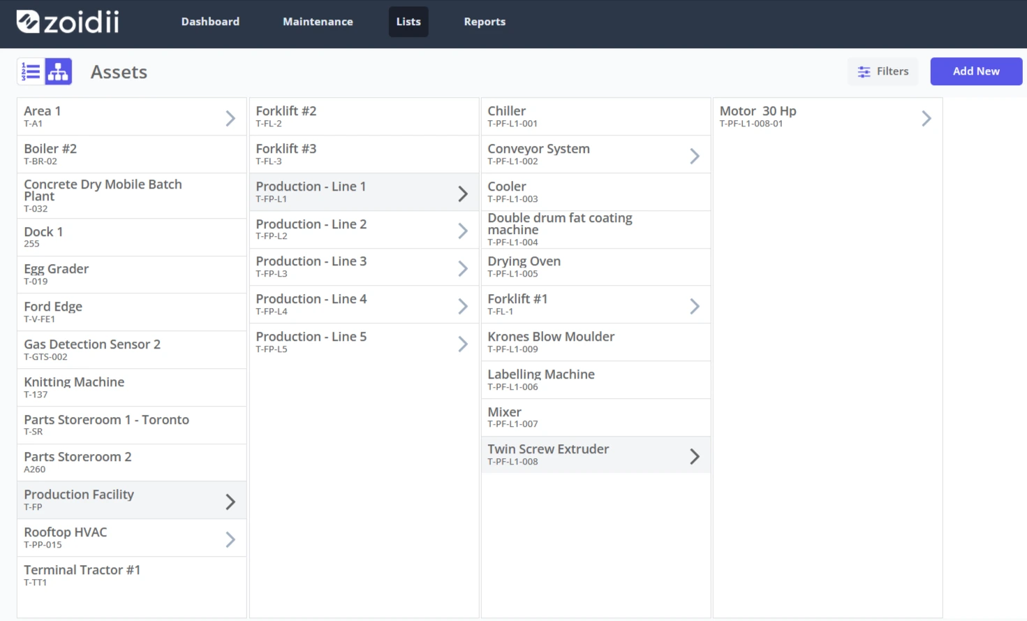Viewport: 1027px width, 621px height.
Task: Expand the Conveyor System chevron
Action: (695, 156)
